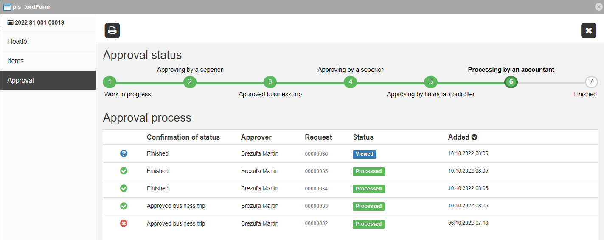Click the red rejected icon for request 00000032
Screen dimensions: 604x240
point(124,223)
